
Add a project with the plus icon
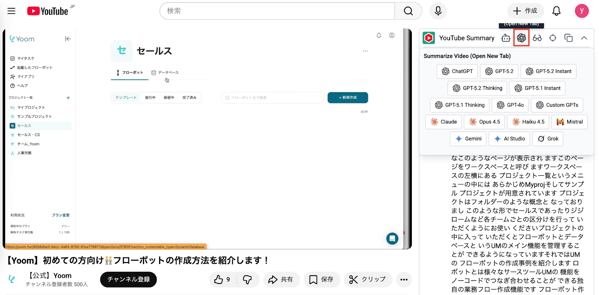68,98
